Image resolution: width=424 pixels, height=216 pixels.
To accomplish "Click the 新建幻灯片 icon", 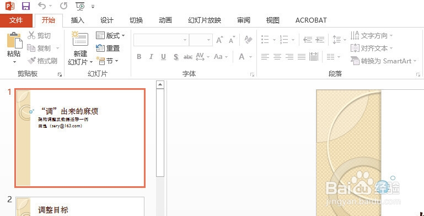I will tap(80, 39).
